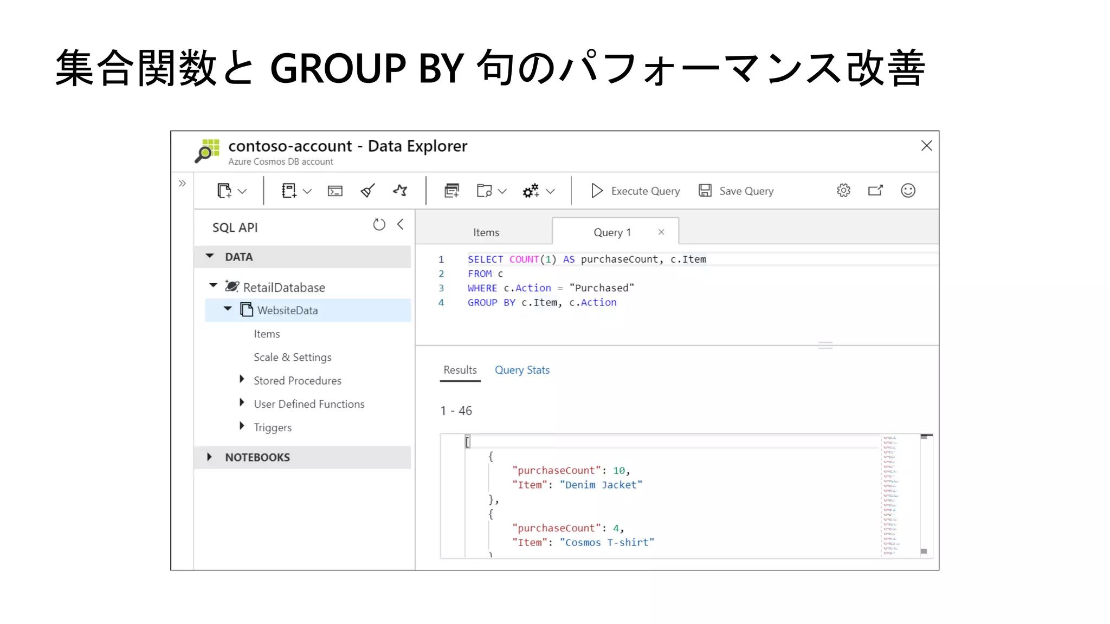
Task: Select the RetailDatabase tree item
Action: click(284, 287)
